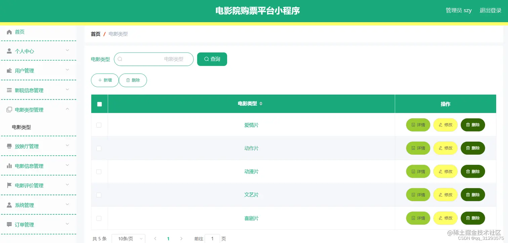Open the 订单管理 sidebar menu

pyautogui.click(x=38, y=225)
